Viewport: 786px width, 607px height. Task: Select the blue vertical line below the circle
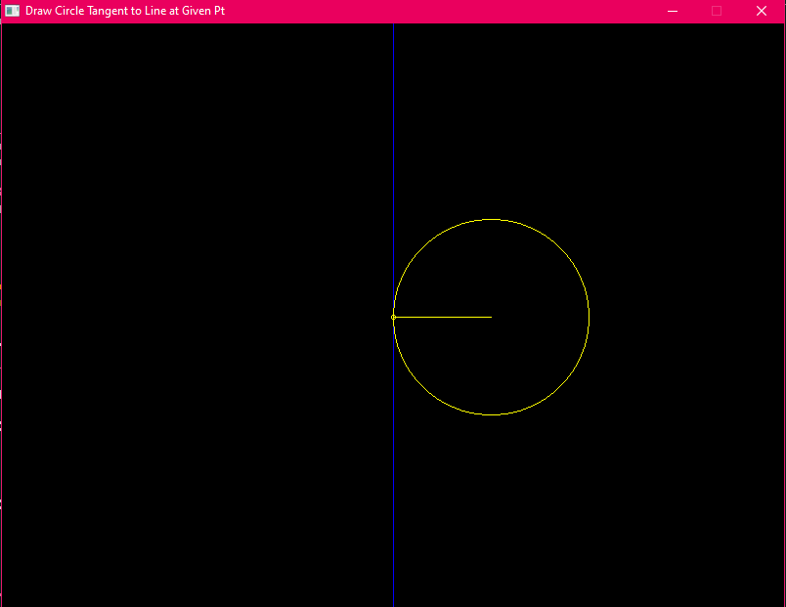[393, 508]
